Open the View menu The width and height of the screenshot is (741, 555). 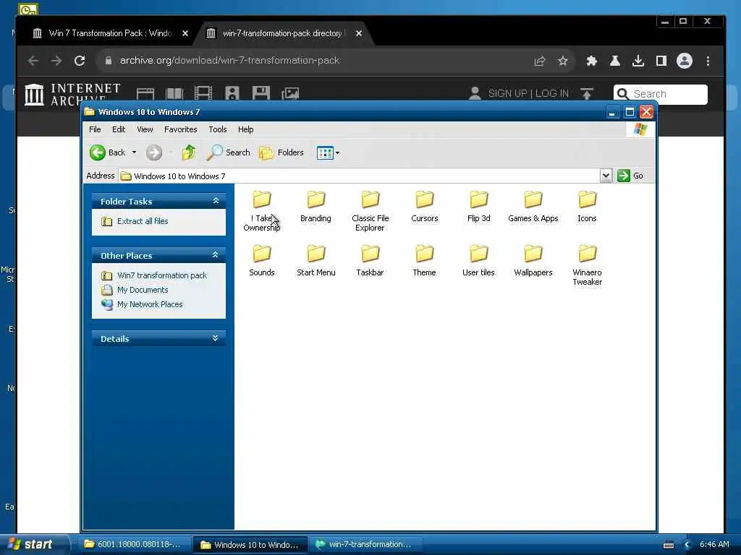[x=145, y=129]
